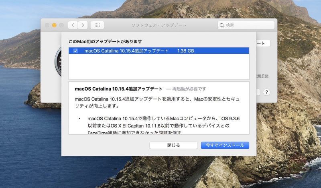Screen dimensions: 321x188
Task: Focus the 検索 search field
Action: (246, 25)
